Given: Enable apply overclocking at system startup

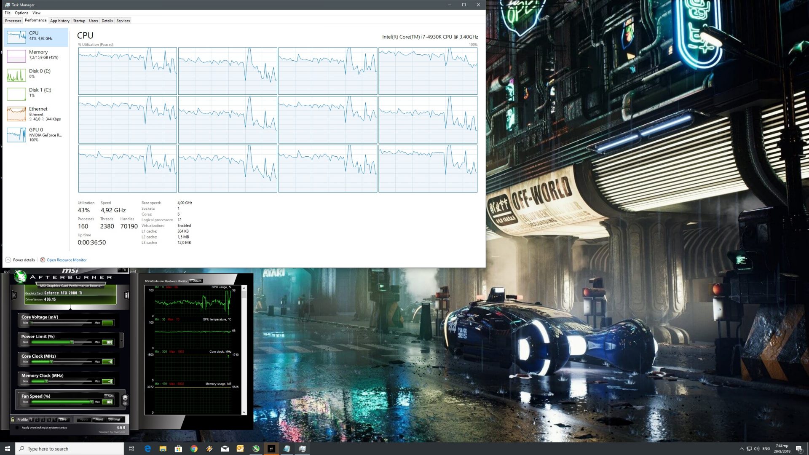Looking at the screenshot, I should 17,428.
